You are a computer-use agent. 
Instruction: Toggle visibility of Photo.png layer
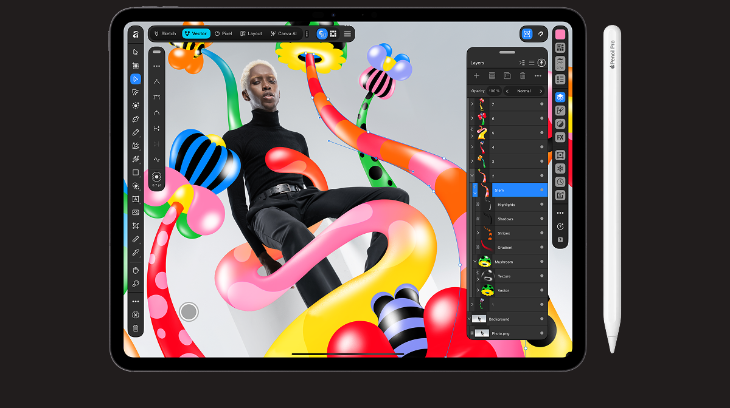[x=542, y=333]
